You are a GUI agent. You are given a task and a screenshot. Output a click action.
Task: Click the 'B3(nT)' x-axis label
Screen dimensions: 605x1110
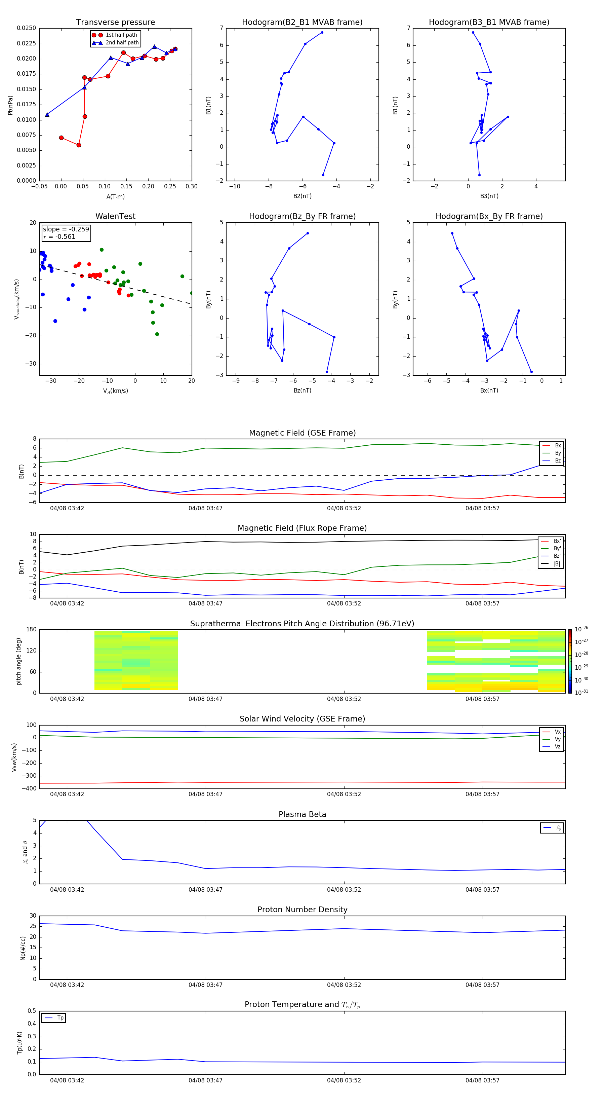point(489,196)
